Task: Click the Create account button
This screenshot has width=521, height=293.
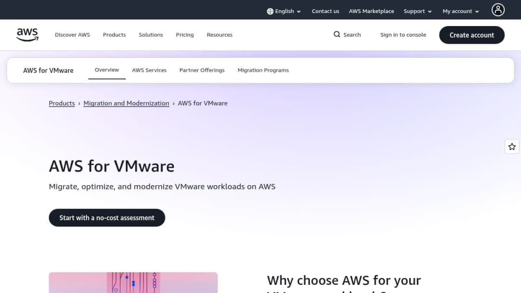Action: tap(471, 35)
